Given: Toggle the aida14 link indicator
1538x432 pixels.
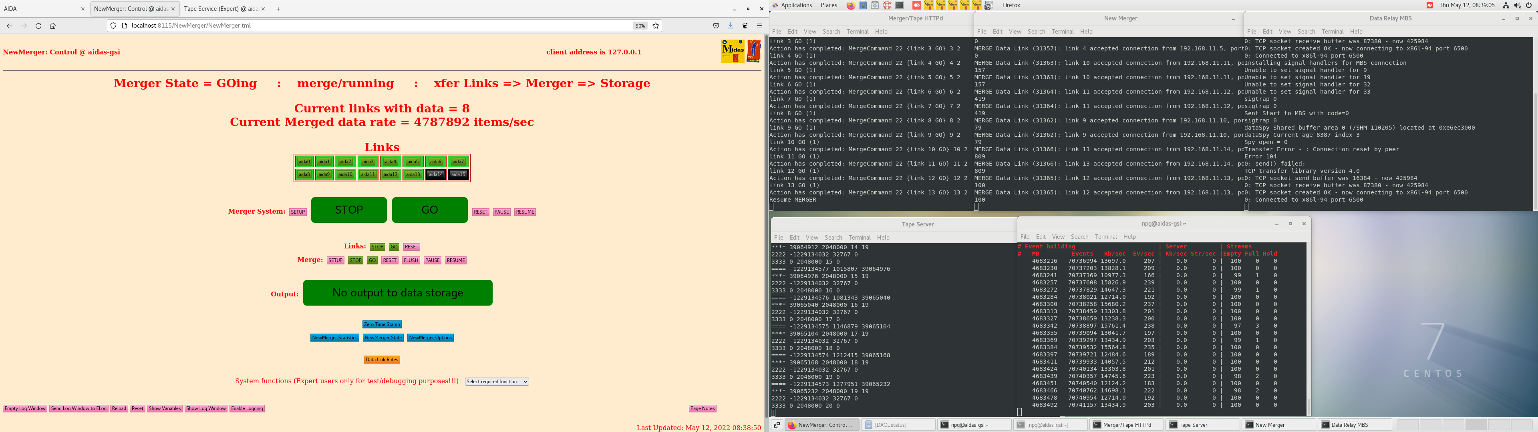Looking at the screenshot, I should [436, 175].
